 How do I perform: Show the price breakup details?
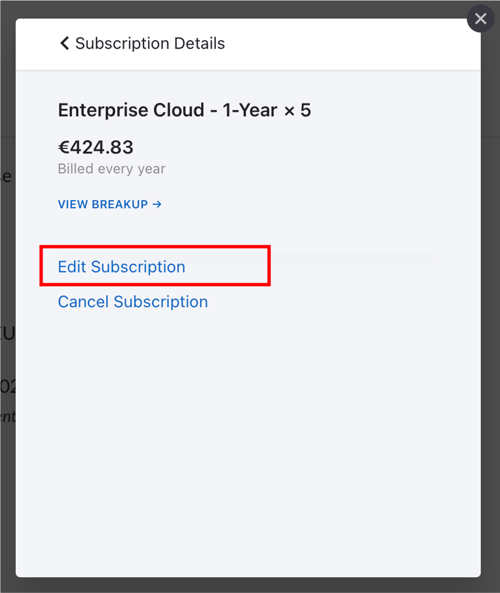point(109,204)
